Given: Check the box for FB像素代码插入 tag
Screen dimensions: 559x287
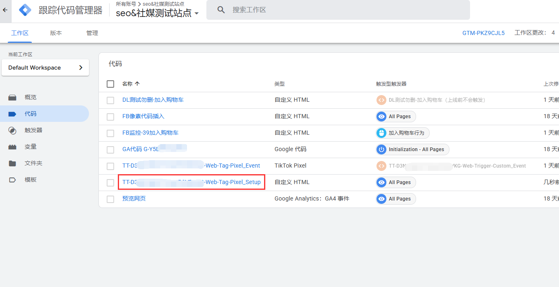Looking at the screenshot, I should point(110,117).
